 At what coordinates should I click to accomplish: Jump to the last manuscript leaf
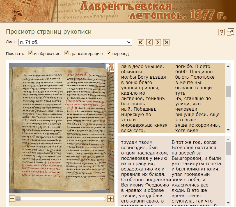166,42
